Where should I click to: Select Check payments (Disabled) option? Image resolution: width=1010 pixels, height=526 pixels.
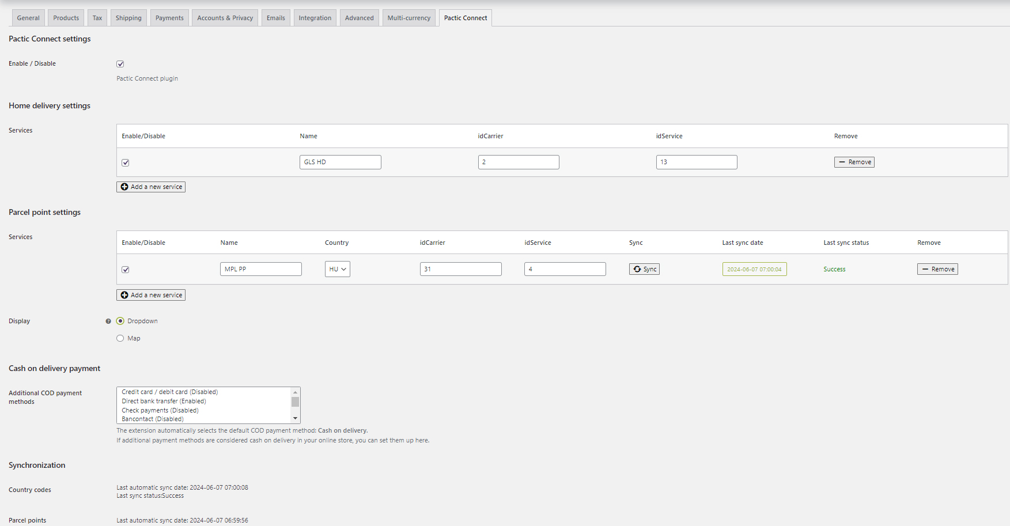[205, 410]
